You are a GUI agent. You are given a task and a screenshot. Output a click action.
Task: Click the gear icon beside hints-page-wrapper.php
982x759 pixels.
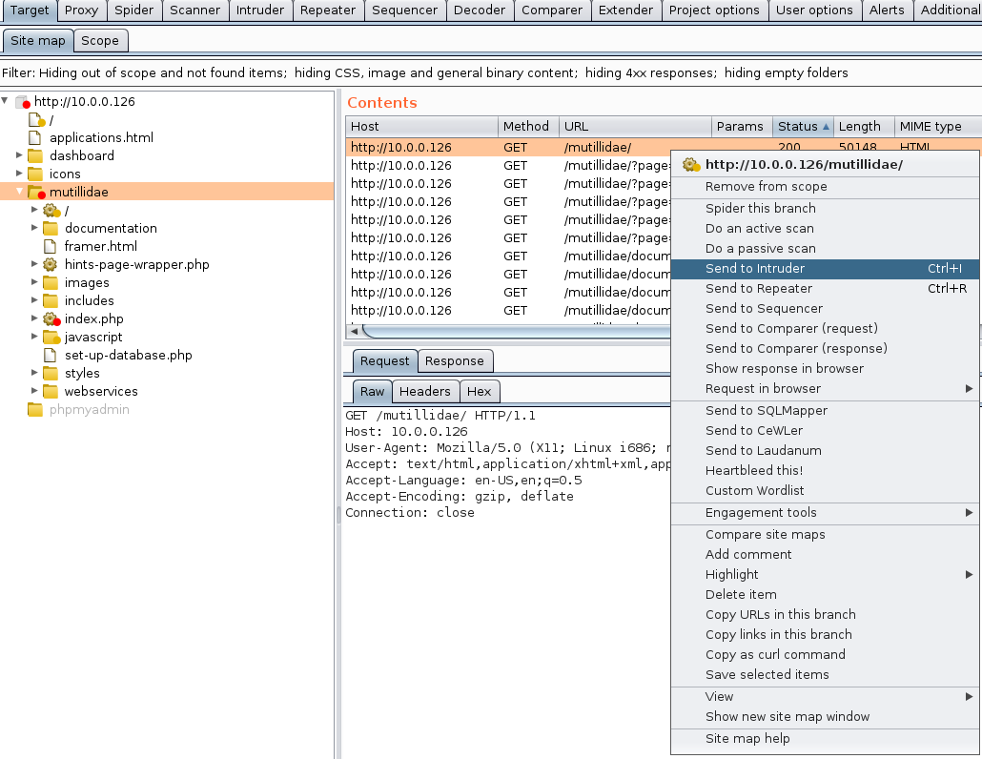pyautogui.click(x=51, y=265)
